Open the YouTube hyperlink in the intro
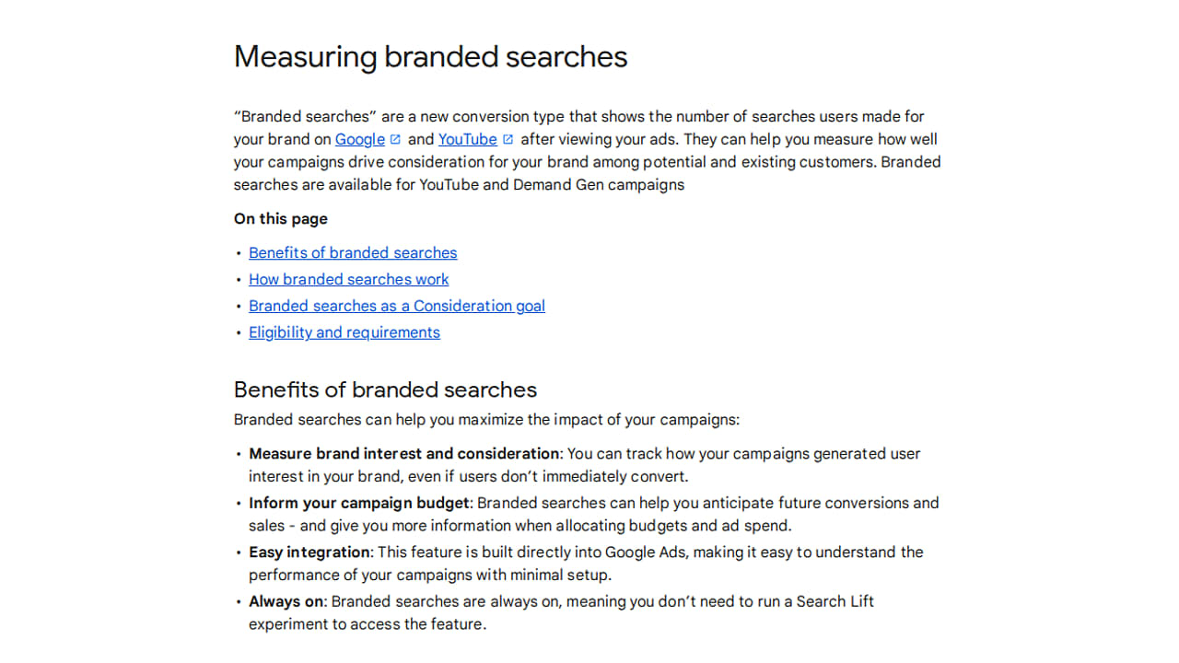Viewport: 1179px width, 663px height. click(x=468, y=139)
